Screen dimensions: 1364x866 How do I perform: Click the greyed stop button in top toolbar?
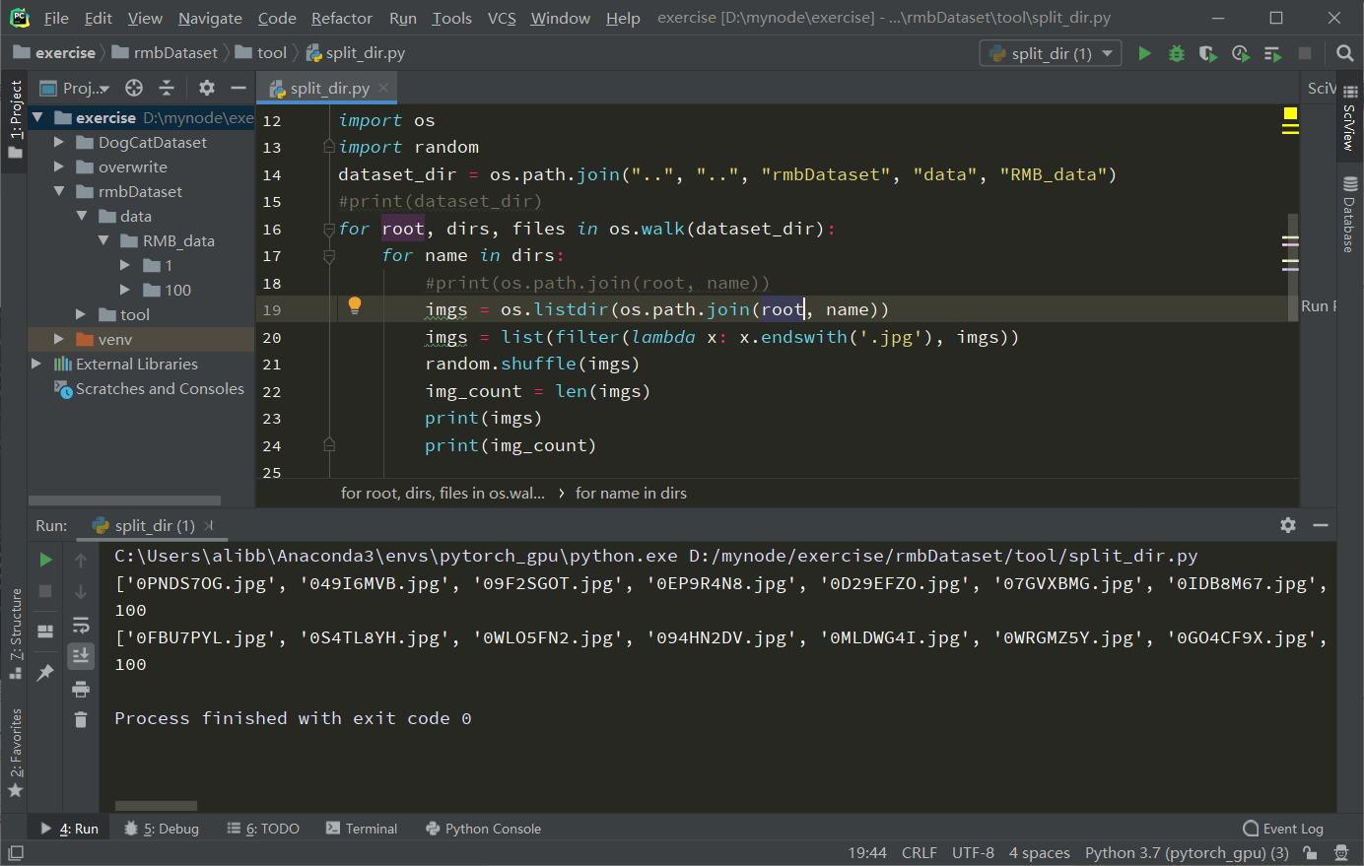tap(1305, 53)
